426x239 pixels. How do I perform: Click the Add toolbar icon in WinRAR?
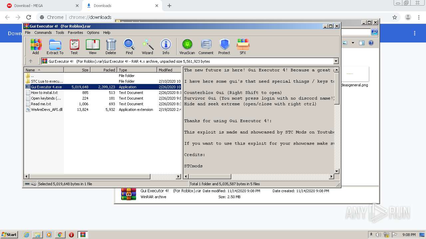(36, 46)
